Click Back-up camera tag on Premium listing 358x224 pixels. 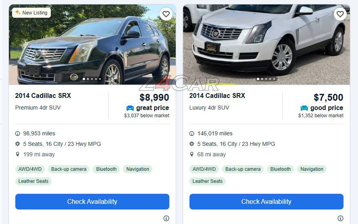coord(69,169)
